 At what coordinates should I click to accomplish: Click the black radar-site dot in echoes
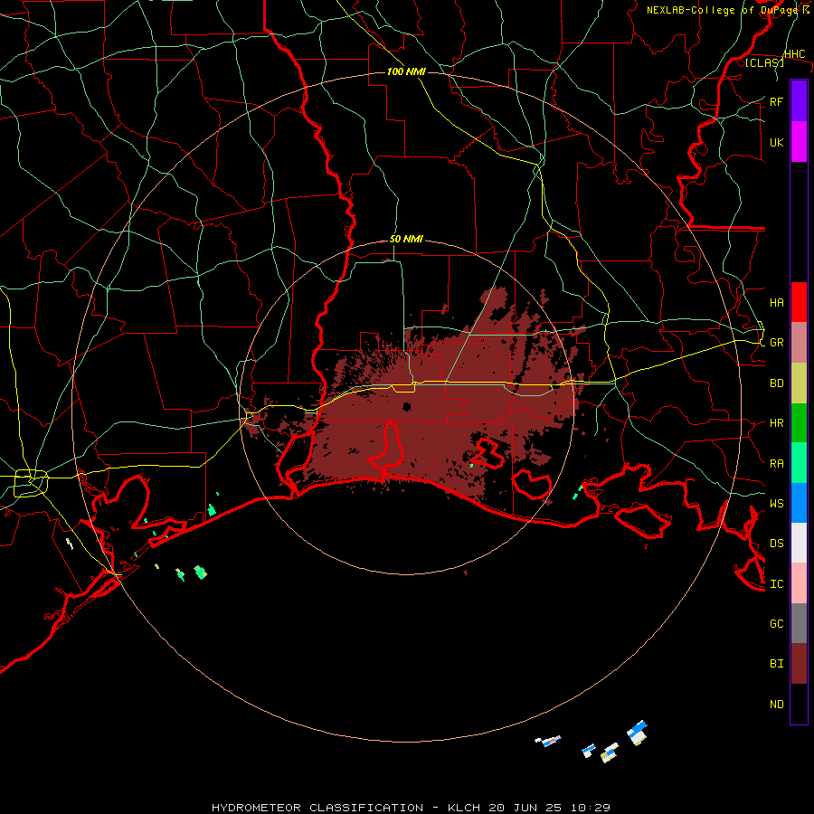click(x=407, y=406)
